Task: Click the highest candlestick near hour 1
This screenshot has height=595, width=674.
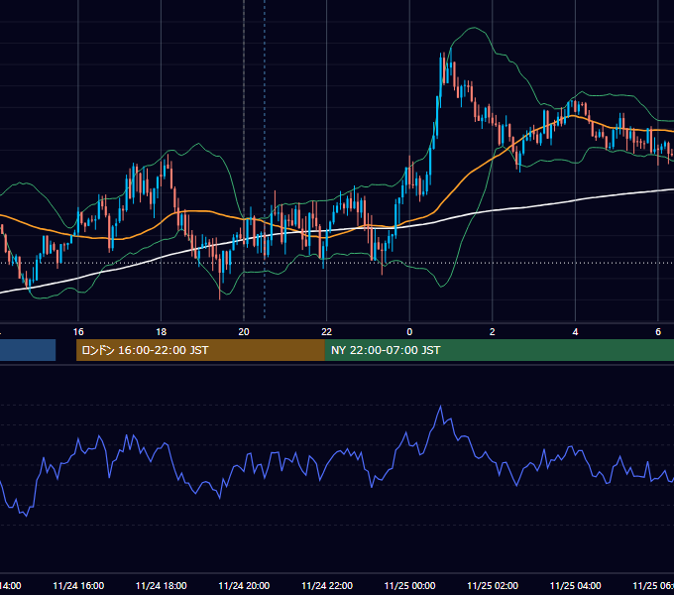Action: pyautogui.click(x=450, y=66)
